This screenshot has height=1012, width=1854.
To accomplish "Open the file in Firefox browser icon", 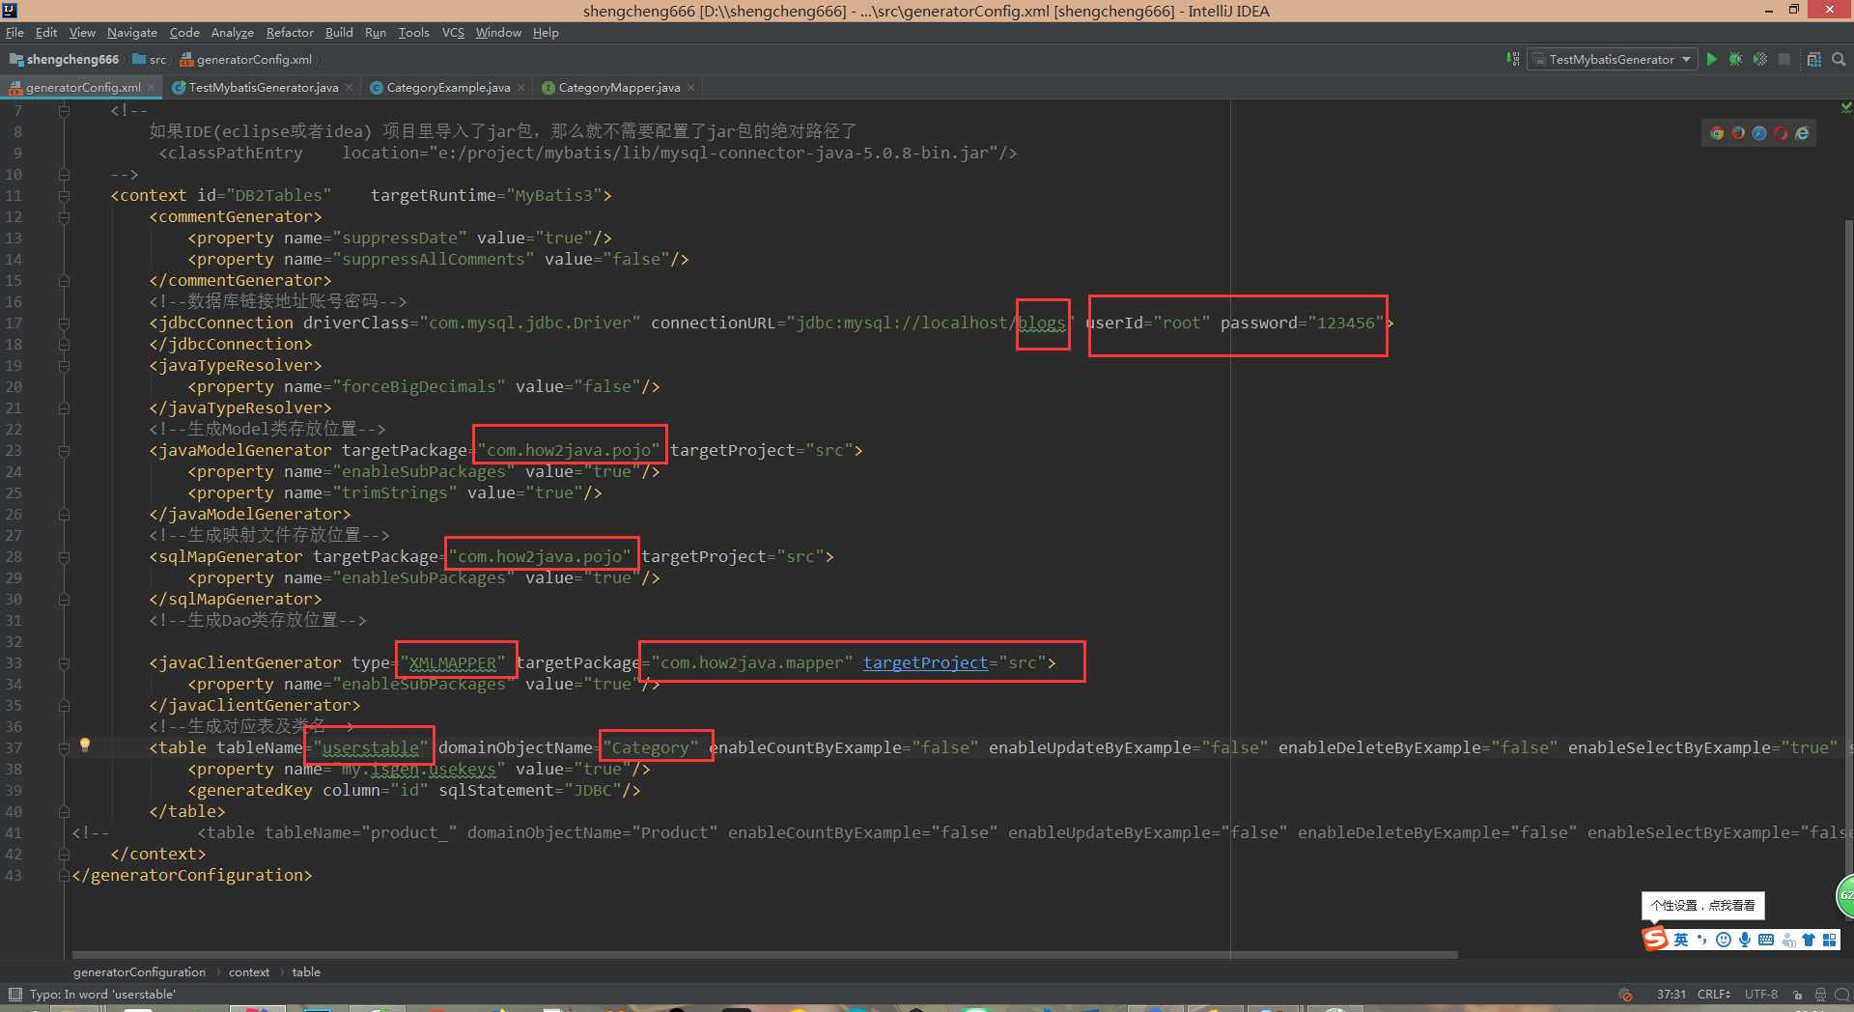I will click(x=1738, y=133).
